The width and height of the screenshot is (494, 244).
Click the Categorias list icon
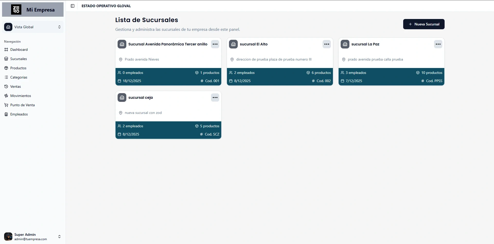pos(6,77)
